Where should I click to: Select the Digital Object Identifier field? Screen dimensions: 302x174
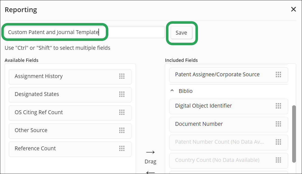229,106
